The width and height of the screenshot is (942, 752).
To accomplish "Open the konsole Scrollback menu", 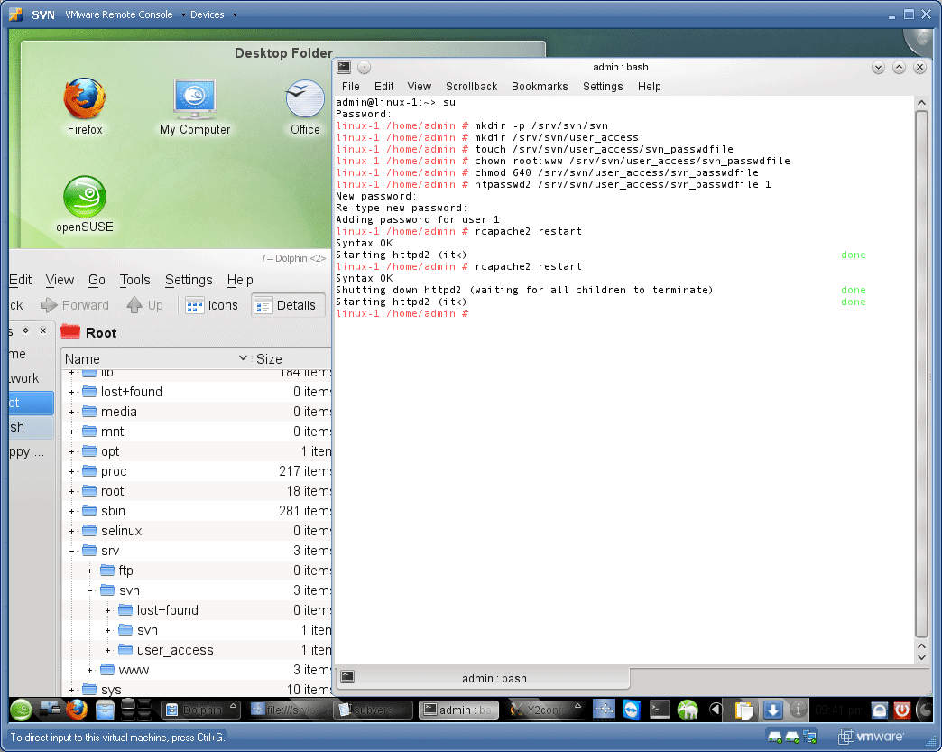I will pyautogui.click(x=471, y=87).
